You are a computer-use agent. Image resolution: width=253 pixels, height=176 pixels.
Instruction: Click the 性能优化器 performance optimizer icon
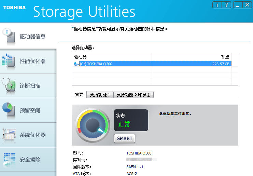click(9, 60)
